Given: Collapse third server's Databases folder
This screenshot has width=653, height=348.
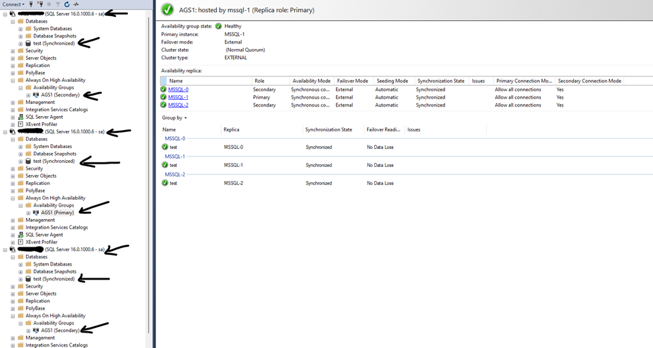Looking at the screenshot, I should [13, 257].
